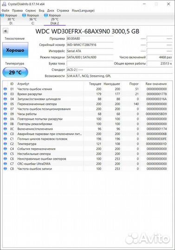
Task: Click status icon of attribute 0C
Action: click(x=5, y=129)
